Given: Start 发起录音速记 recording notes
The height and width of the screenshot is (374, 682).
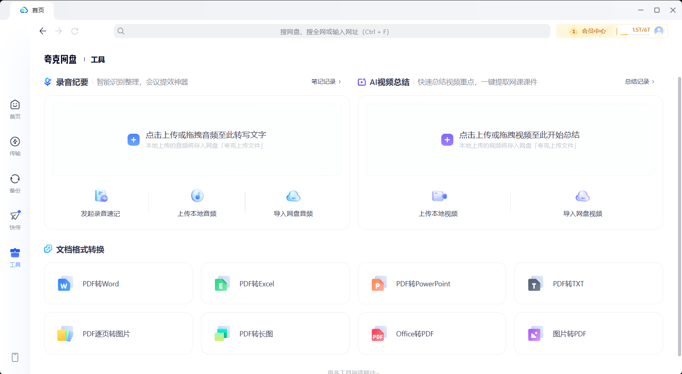Looking at the screenshot, I should [x=100, y=203].
